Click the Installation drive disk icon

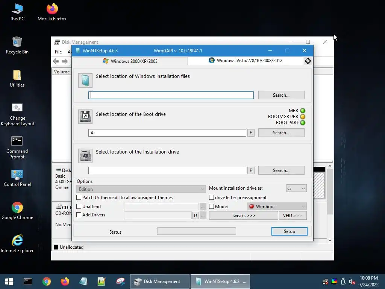85,155
